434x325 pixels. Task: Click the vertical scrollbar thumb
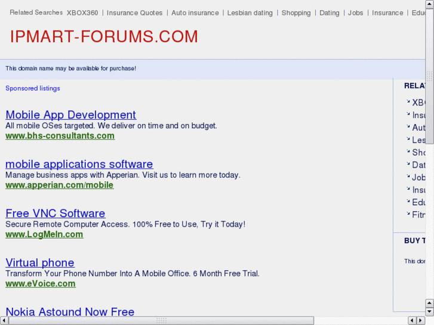429,76
